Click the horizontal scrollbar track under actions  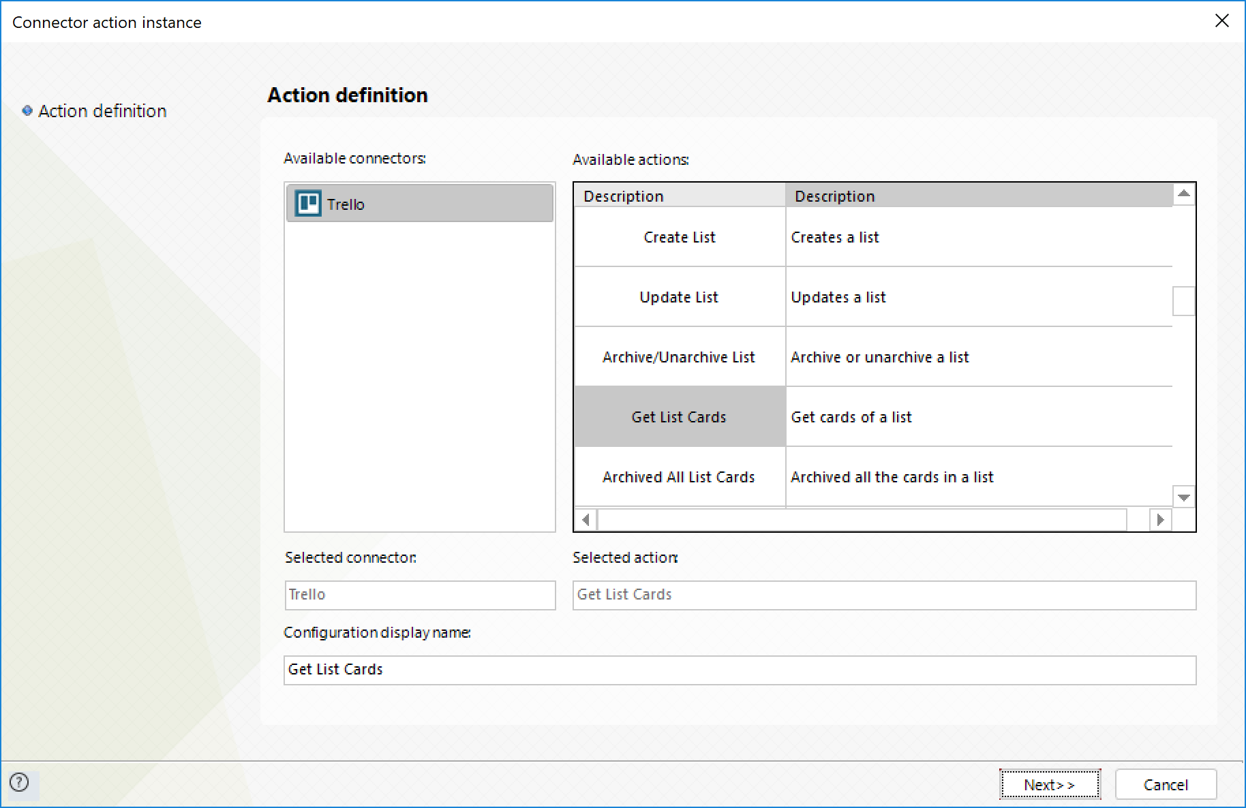(x=862, y=520)
